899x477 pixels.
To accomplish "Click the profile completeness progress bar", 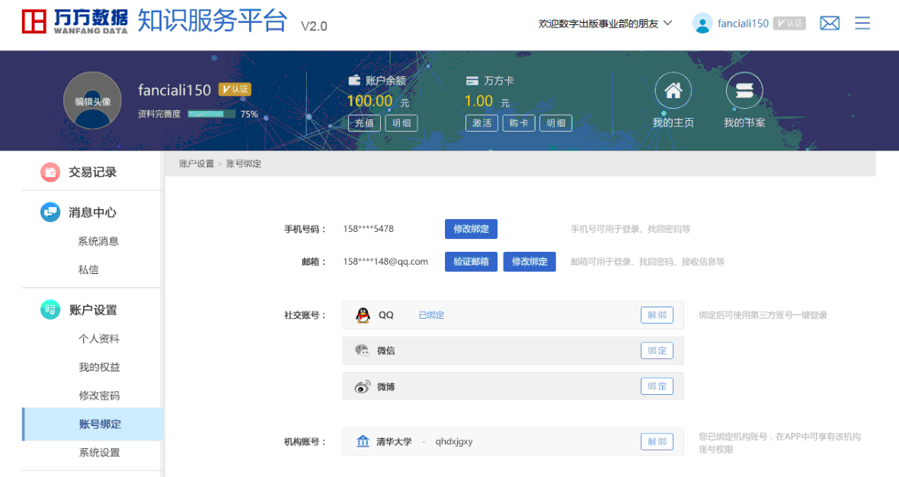I will [212, 114].
